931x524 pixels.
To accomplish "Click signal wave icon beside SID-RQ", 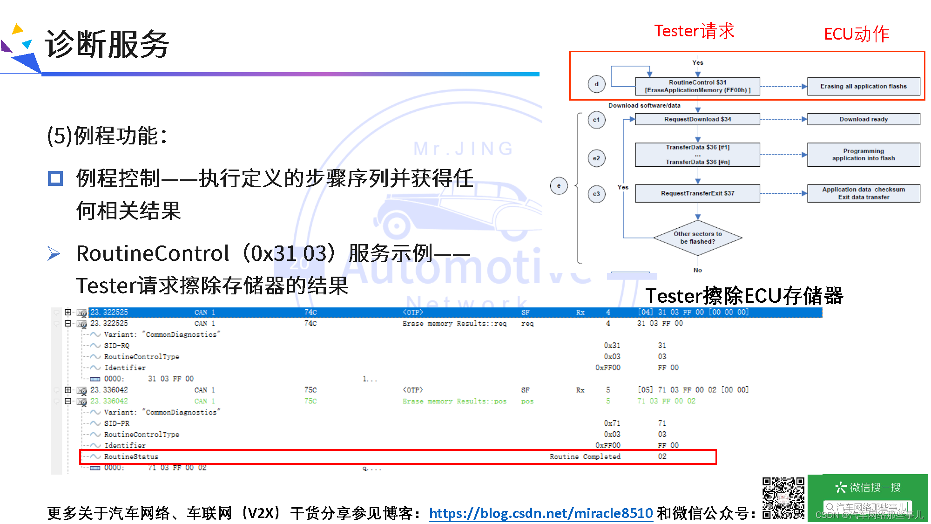I will [95, 346].
